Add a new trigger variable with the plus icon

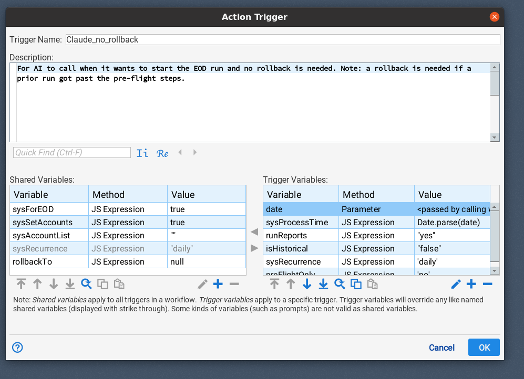(471, 284)
